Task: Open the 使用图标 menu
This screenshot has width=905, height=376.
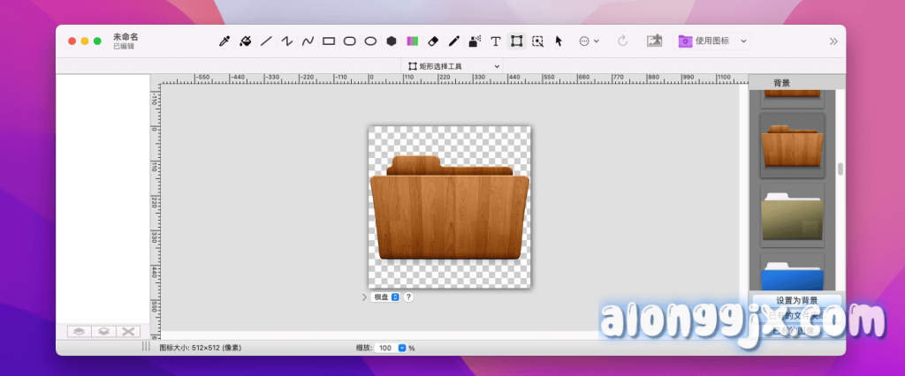Action: [712, 41]
